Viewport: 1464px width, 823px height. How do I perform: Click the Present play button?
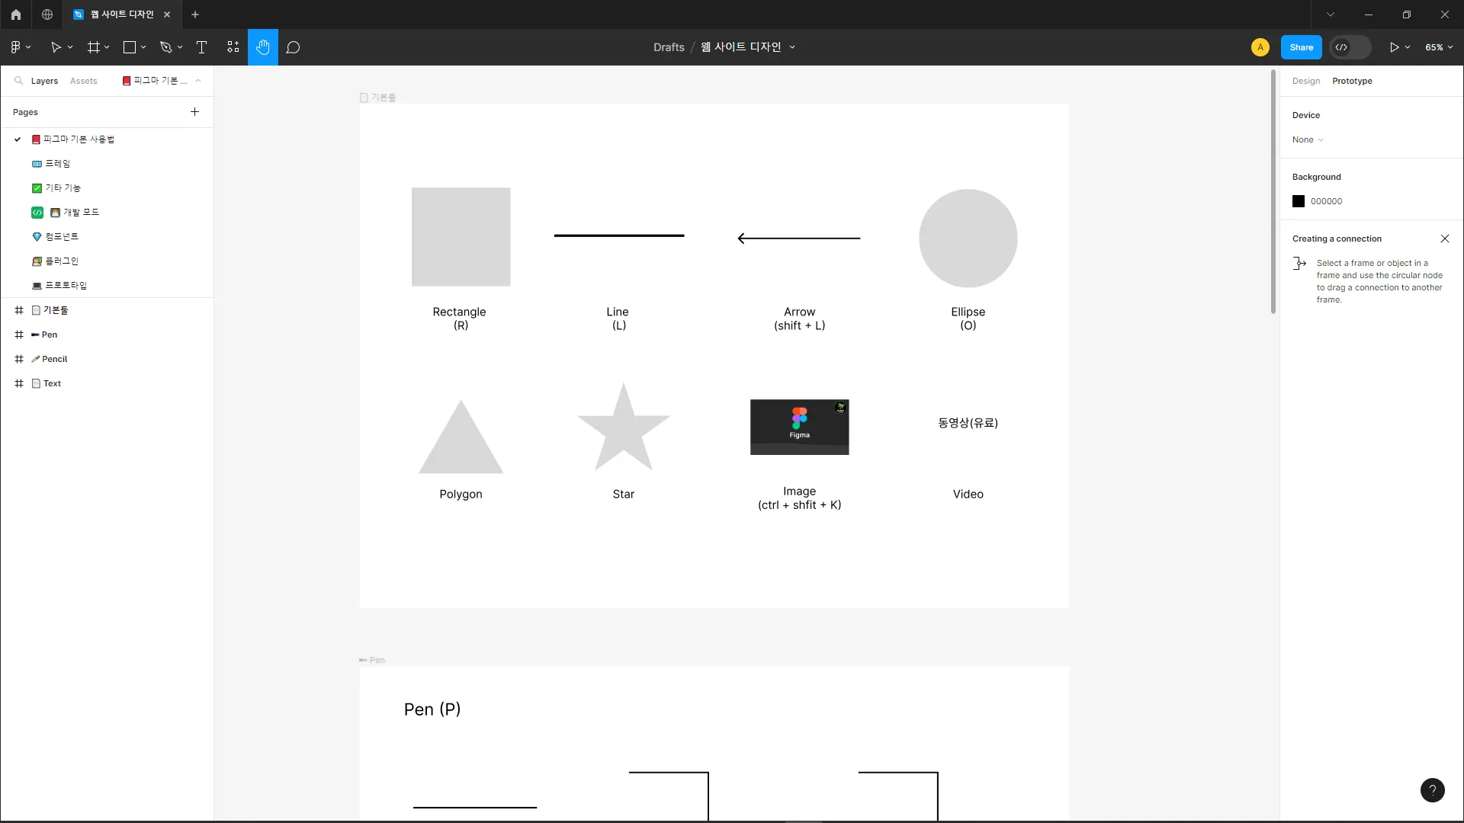(x=1394, y=47)
